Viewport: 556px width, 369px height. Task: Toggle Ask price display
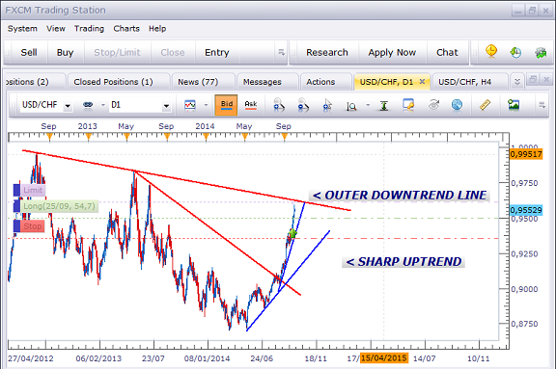click(251, 105)
